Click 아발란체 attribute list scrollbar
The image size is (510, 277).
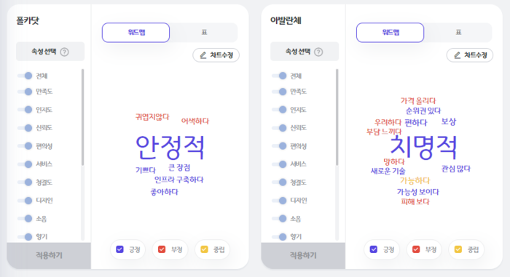click(337, 117)
